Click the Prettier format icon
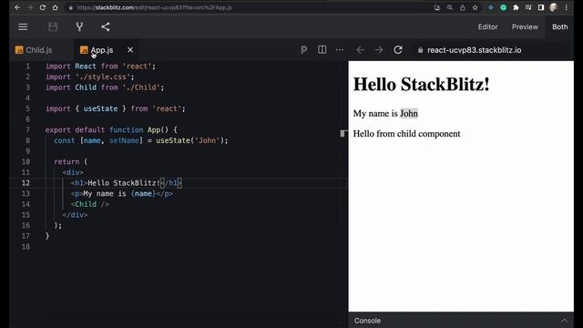The image size is (583, 328). (x=303, y=50)
